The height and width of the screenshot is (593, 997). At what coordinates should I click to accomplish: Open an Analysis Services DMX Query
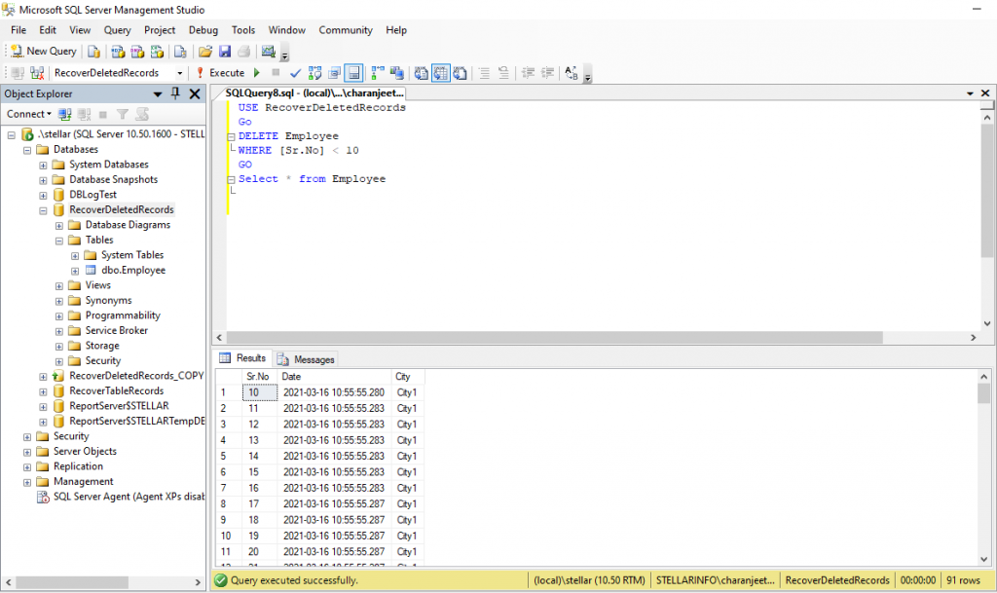coord(137,52)
